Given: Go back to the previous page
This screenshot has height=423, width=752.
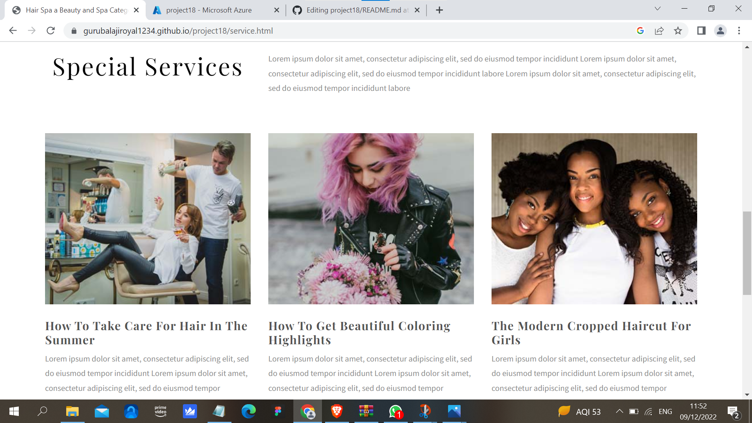Looking at the screenshot, I should click(x=13, y=31).
